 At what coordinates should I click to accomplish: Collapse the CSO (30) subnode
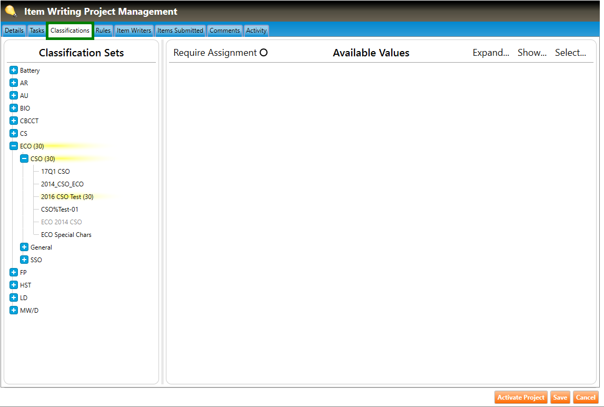(x=24, y=159)
